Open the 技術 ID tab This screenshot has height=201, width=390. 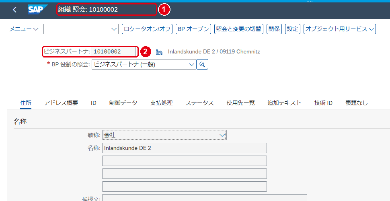click(323, 103)
